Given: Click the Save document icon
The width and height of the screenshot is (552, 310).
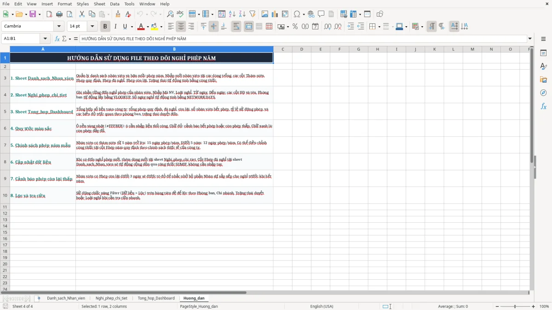Looking at the screenshot, I should (33, 14).
